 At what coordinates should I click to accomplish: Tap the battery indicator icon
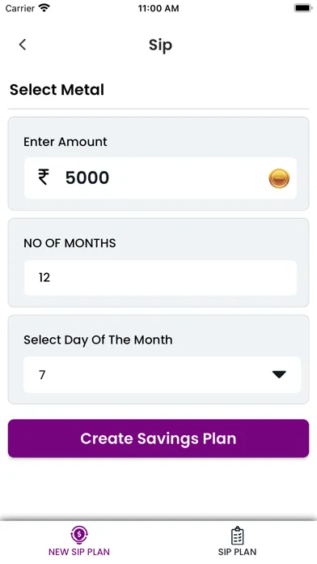click(x=302, y=8)
